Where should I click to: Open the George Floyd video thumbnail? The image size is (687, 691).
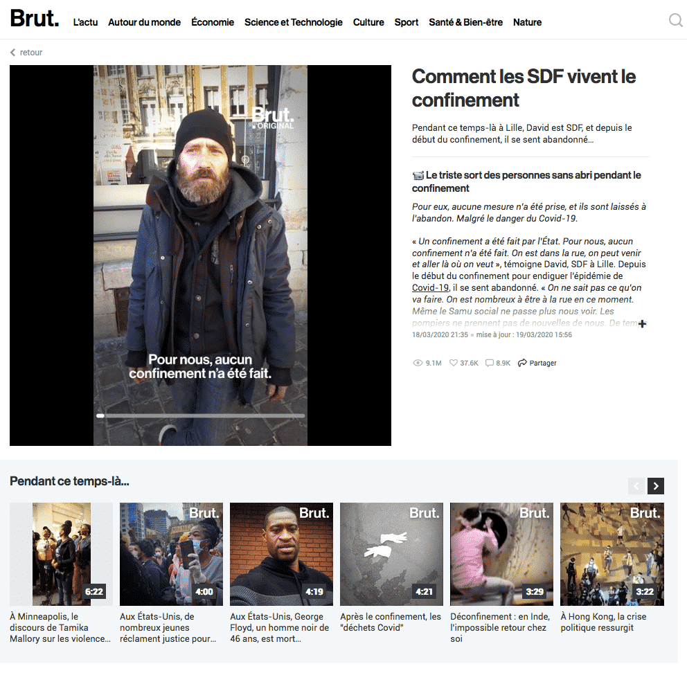(282, 554)
